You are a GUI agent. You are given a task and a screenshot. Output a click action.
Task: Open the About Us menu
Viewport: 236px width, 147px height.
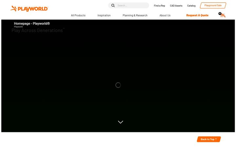[165, 15]
